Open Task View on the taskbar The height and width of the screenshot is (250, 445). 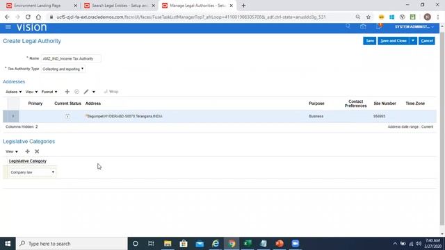point(151,244)
